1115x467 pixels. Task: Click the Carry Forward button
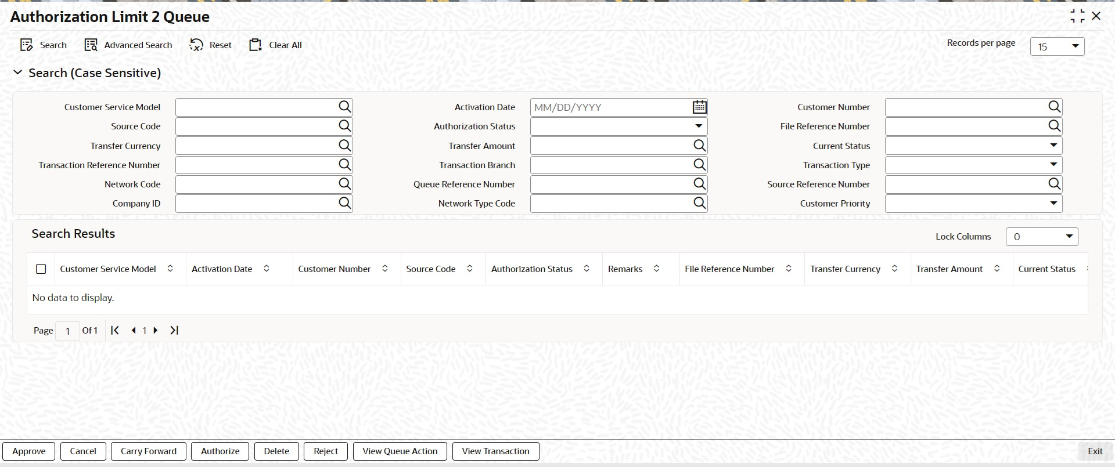pyautogui.click(x=149, y=451)
